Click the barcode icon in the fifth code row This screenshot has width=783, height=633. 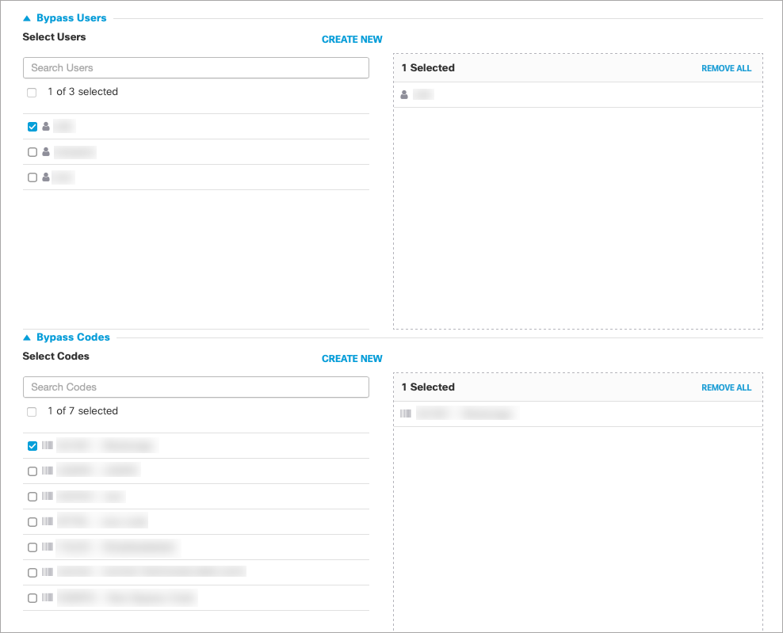click(48, 547)
